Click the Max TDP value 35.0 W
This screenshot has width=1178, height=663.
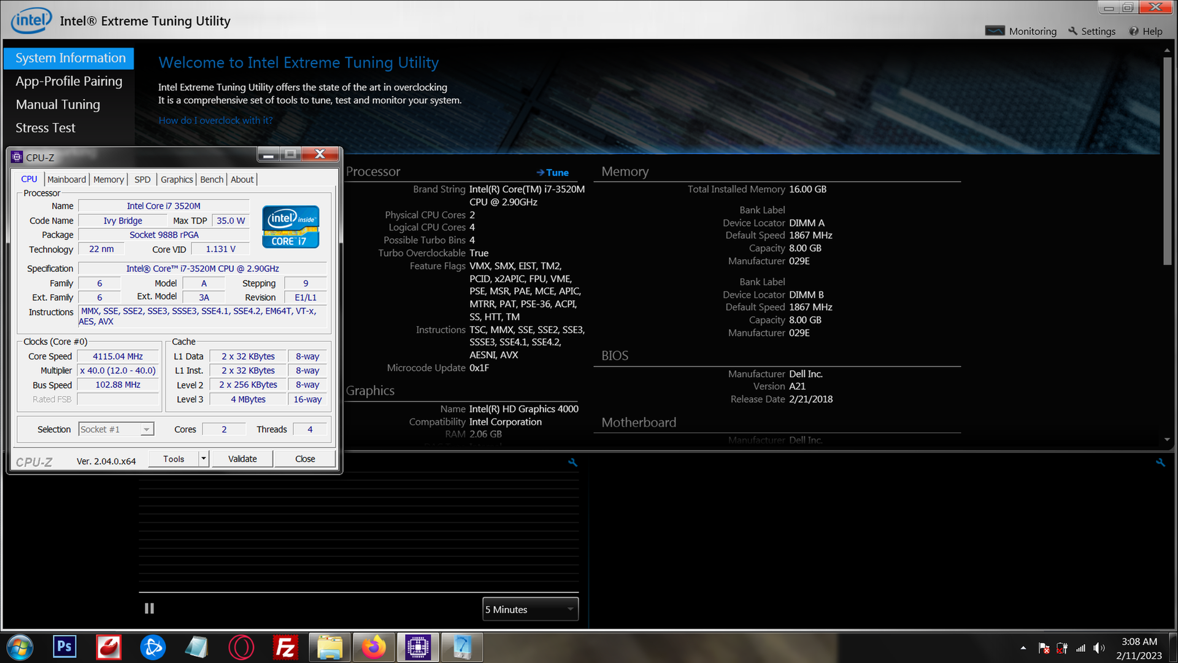coord(231,220)
